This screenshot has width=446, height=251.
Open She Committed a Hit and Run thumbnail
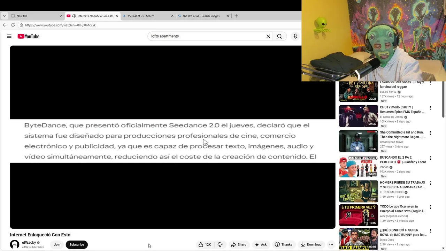[359, 141]
